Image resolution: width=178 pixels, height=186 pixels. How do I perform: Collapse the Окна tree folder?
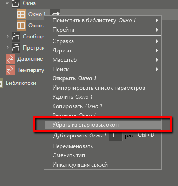[x=7, y=3]
